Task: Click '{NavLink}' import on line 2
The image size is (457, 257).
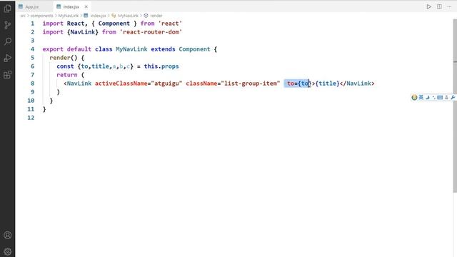Action: (83, 32)
